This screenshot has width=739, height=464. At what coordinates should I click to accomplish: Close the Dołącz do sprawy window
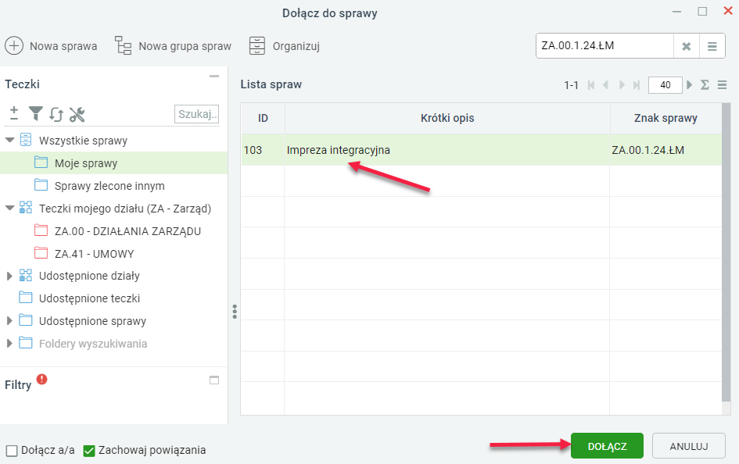click(x=728, y=11)
